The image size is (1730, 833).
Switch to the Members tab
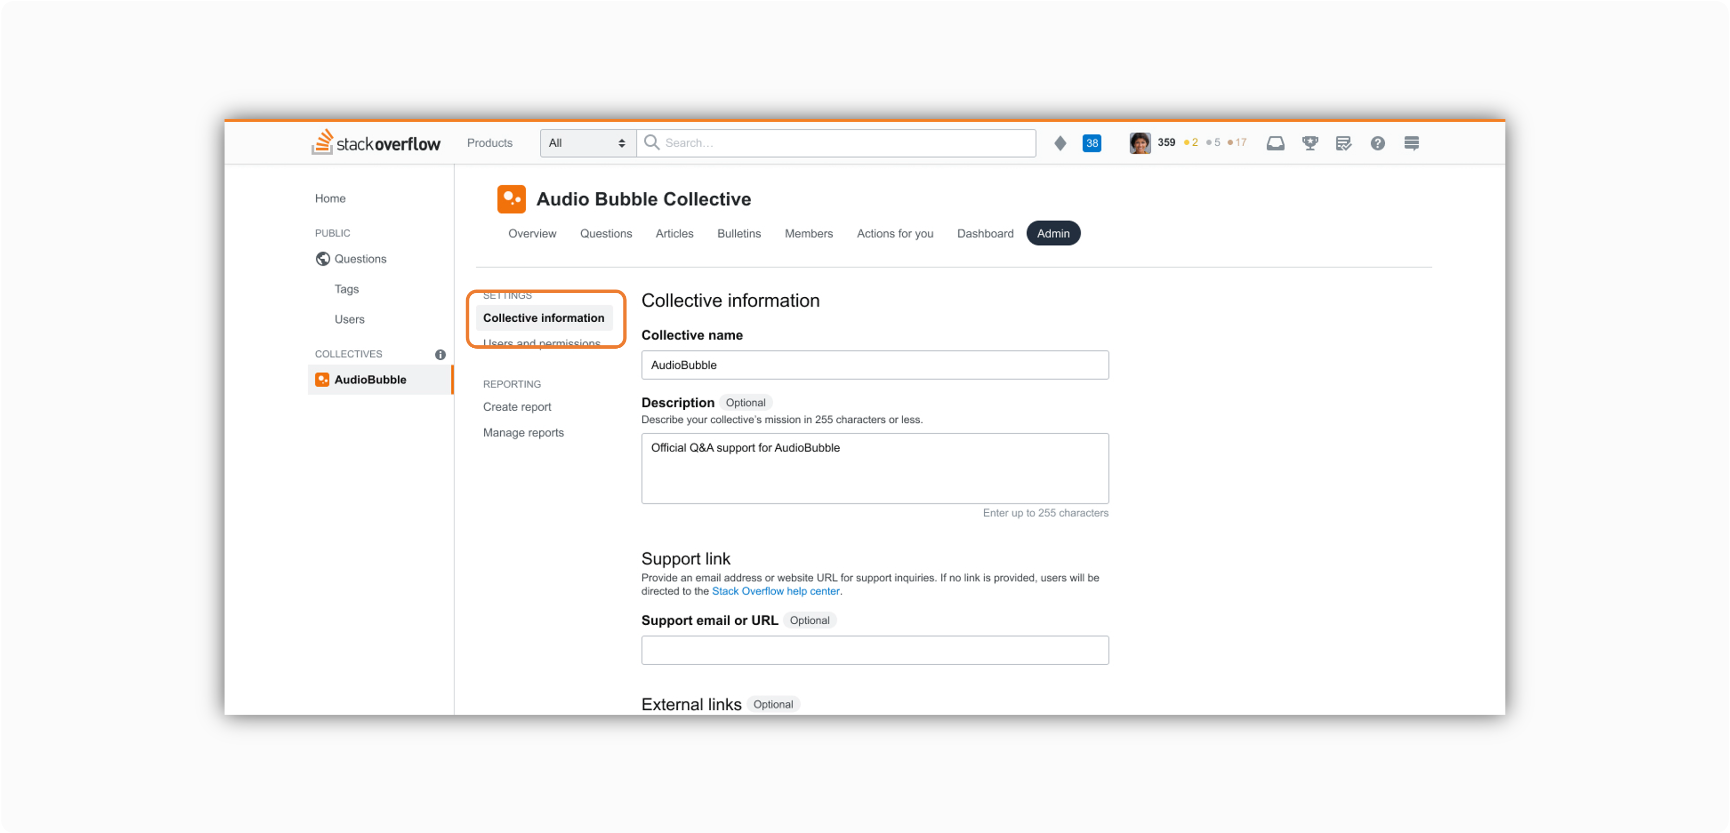808,233
